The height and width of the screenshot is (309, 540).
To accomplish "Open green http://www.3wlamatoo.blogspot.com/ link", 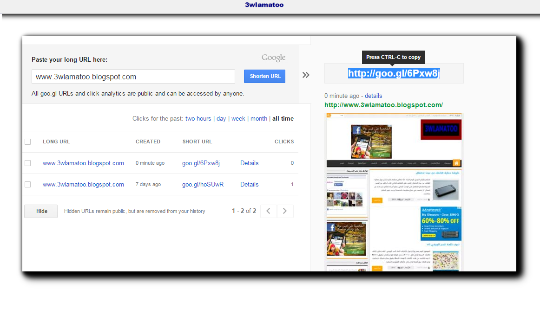I will pyautogui.click(x=384, y=105).
